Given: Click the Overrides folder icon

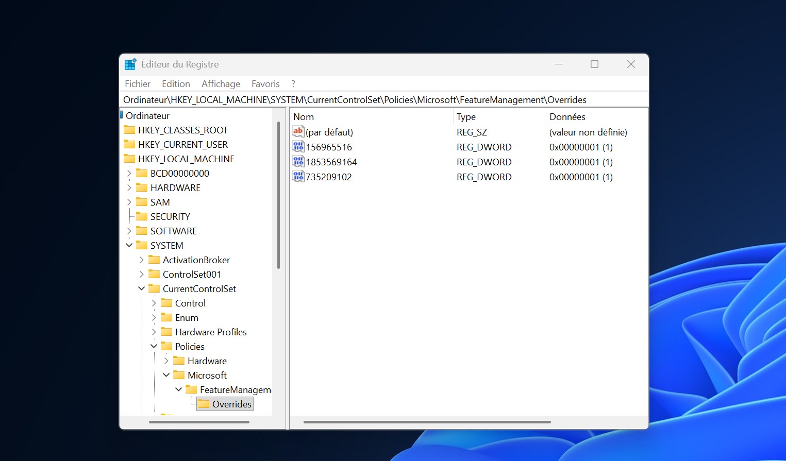Looking at the screenshot, I should click(204, 404).
